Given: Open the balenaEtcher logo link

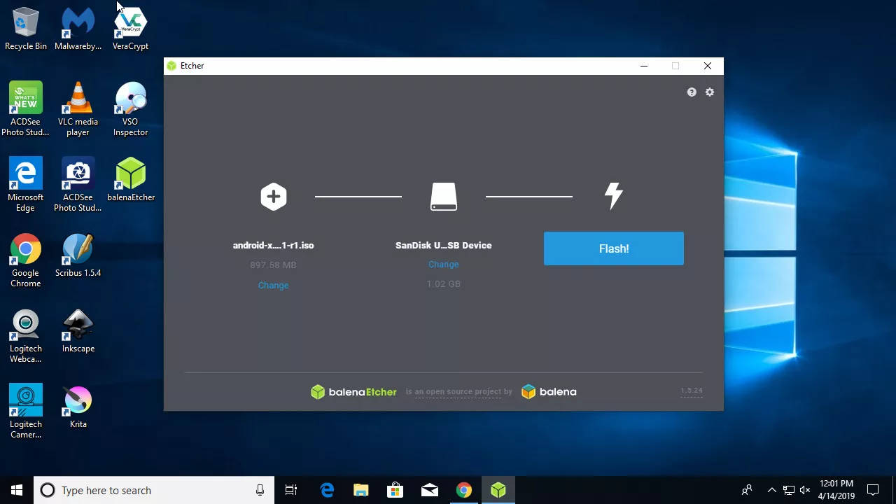Looking at the screenshot, I should tap(353, 392).
